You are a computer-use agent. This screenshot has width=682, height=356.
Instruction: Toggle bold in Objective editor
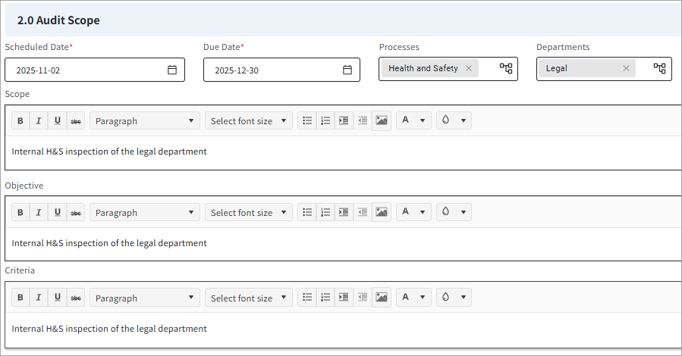(x=20, y=212)
